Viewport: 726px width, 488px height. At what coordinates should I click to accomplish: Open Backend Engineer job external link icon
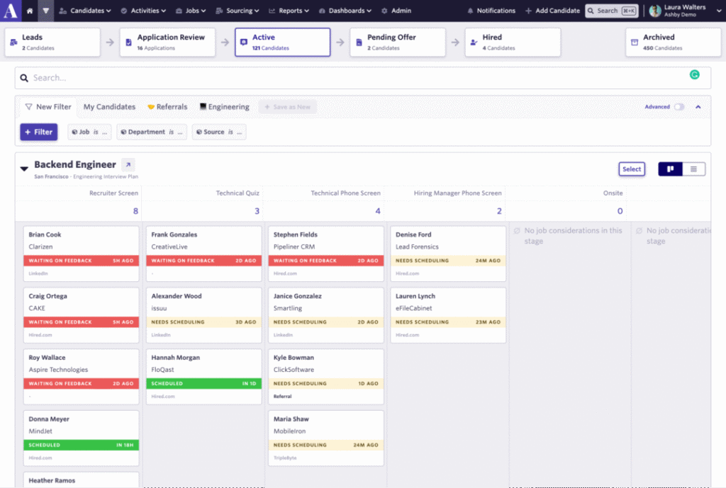128,164
